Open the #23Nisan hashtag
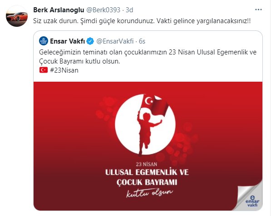271x216 pixels. pyautogui.click(x=64, y=70)
